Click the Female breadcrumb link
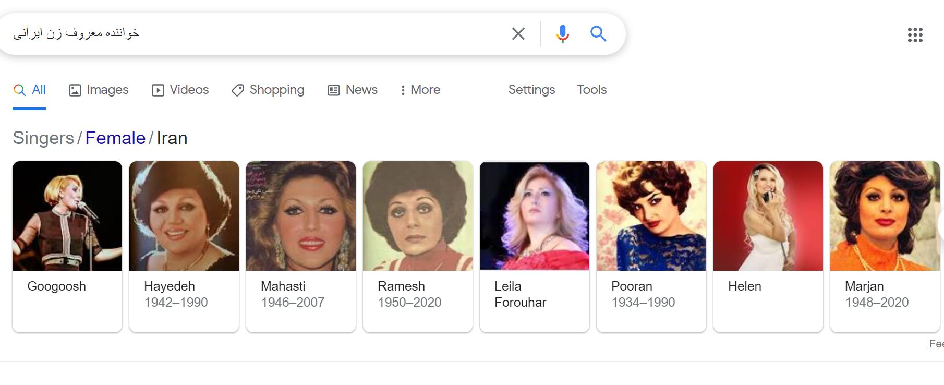Viewport: 944px width, 385px height. (115, 138)
